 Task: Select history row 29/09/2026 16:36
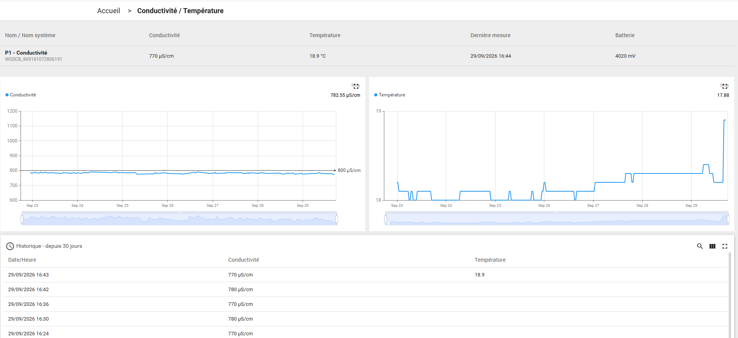click(x=366, y=304)
